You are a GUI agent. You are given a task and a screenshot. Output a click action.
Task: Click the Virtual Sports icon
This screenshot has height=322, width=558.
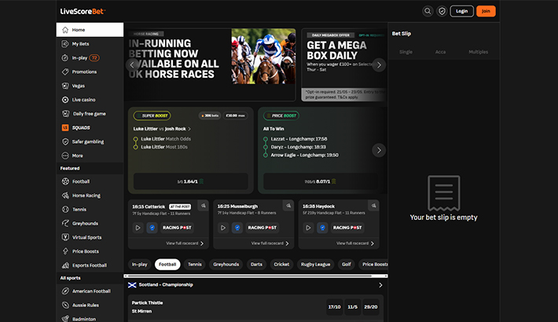point(65,237)
